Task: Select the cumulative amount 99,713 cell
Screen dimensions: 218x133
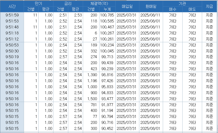Action: pos(107,57)
